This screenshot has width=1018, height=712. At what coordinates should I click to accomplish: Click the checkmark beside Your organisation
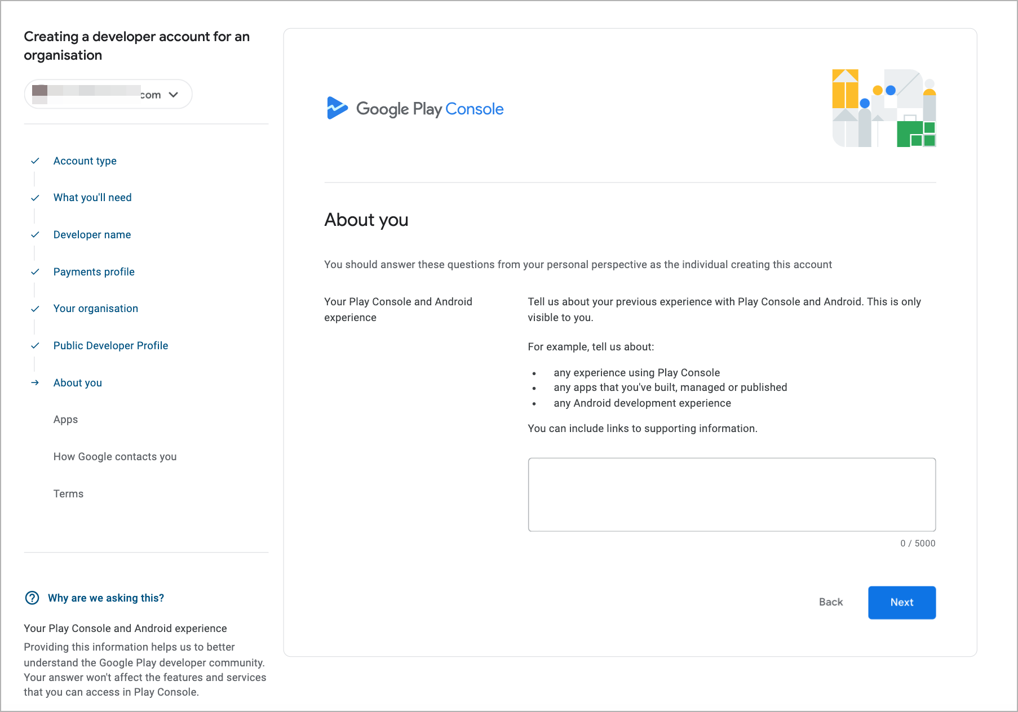click(35, 309)
